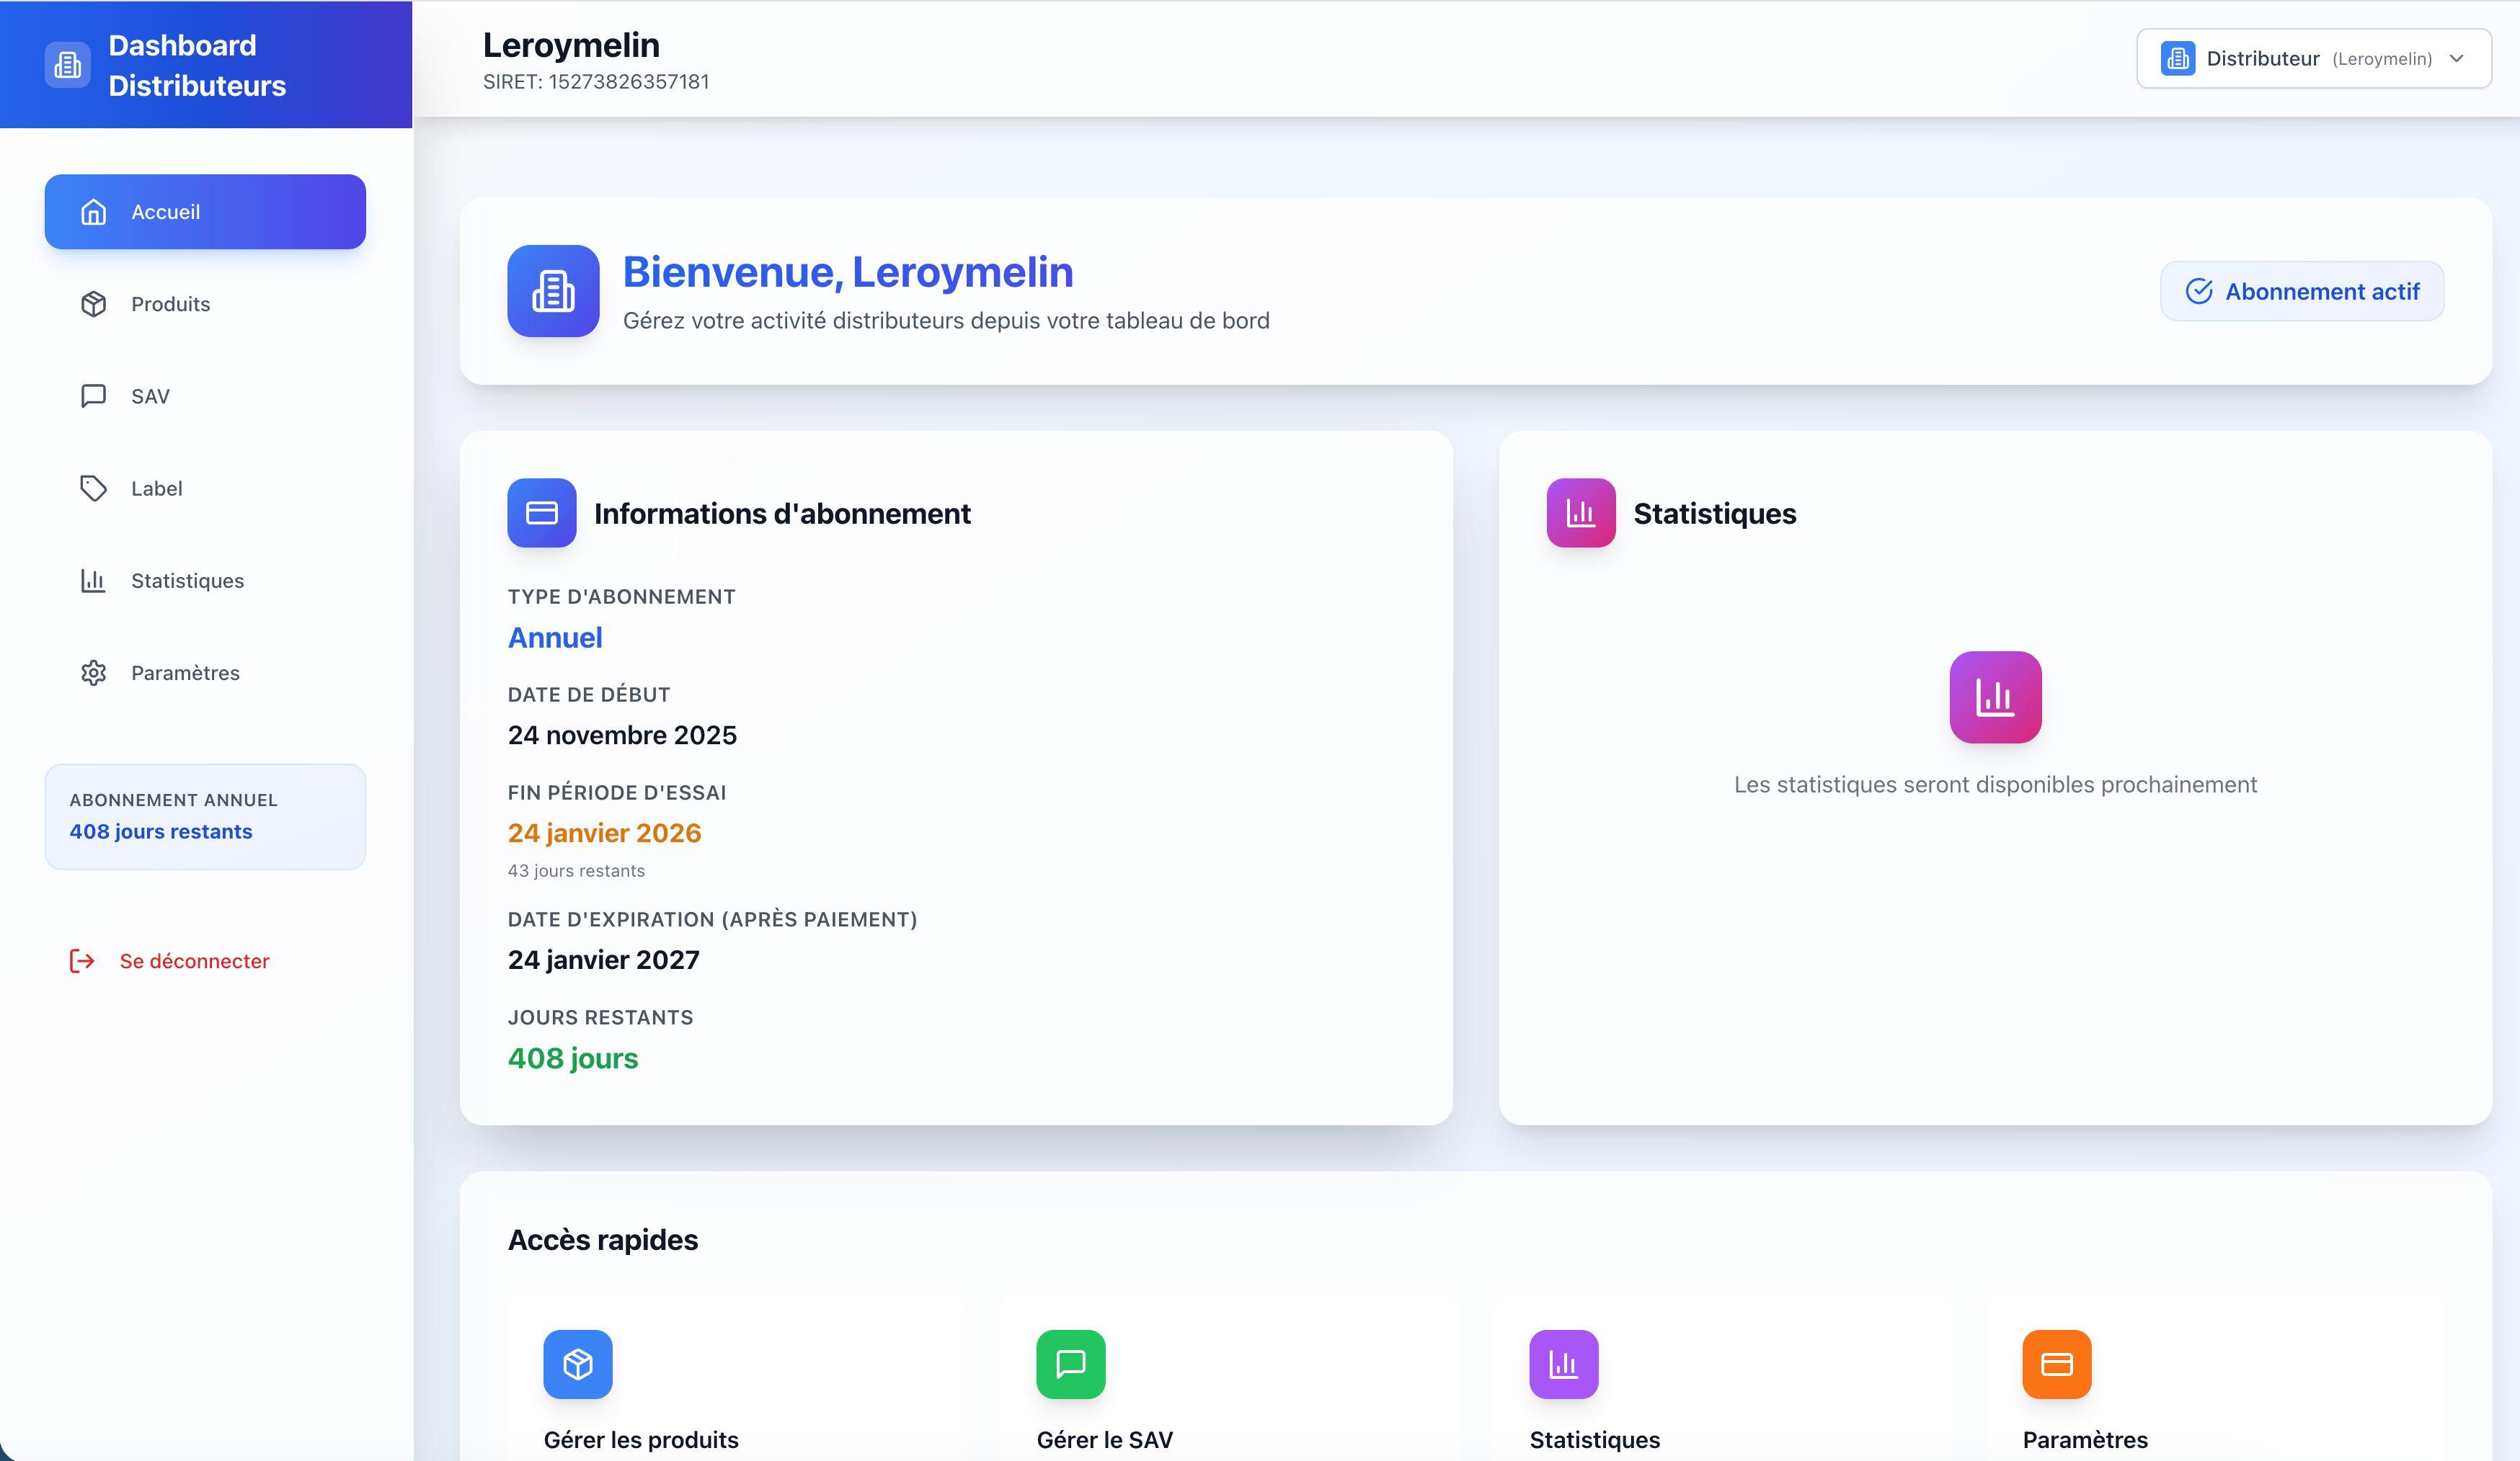This screenshot has width=2520, height=1461.
Task: Click the credit card icon by Informations d'abonnement
Action: click(x=541, y=513)
